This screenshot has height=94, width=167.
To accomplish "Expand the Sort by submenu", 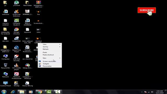I will tap(50, 47).
